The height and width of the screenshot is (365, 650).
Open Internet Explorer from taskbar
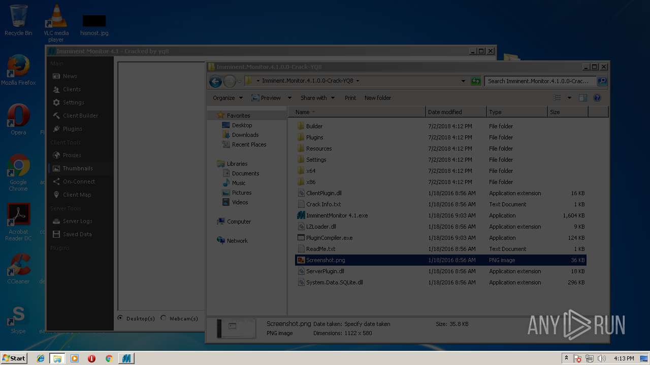pyautogui.click(x=41, y=358)
